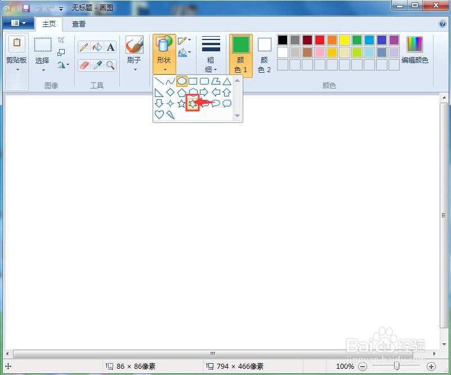Open the shape Outline dropdown

[x=184, y=41]
